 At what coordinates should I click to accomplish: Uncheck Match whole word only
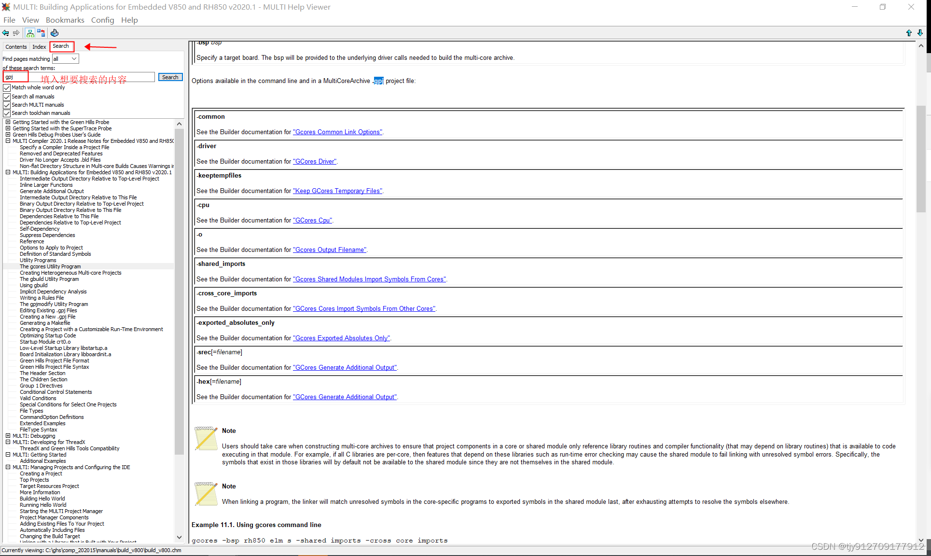point(7,88)
